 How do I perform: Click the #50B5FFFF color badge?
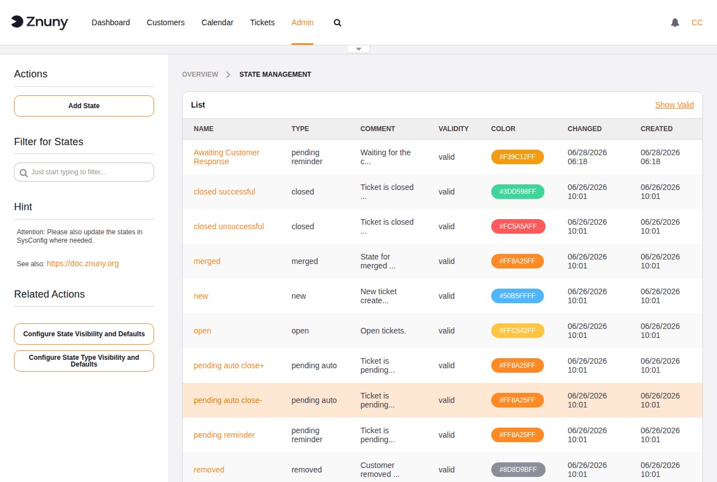pos(518,296)
